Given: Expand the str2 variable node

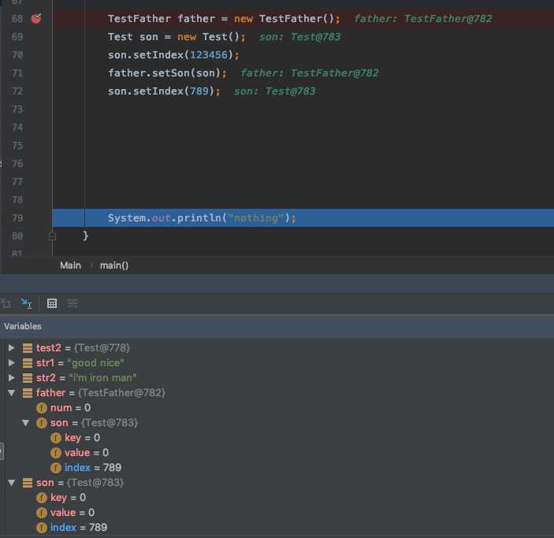Looking at the screenshot, I should click(x=11, y=377).
